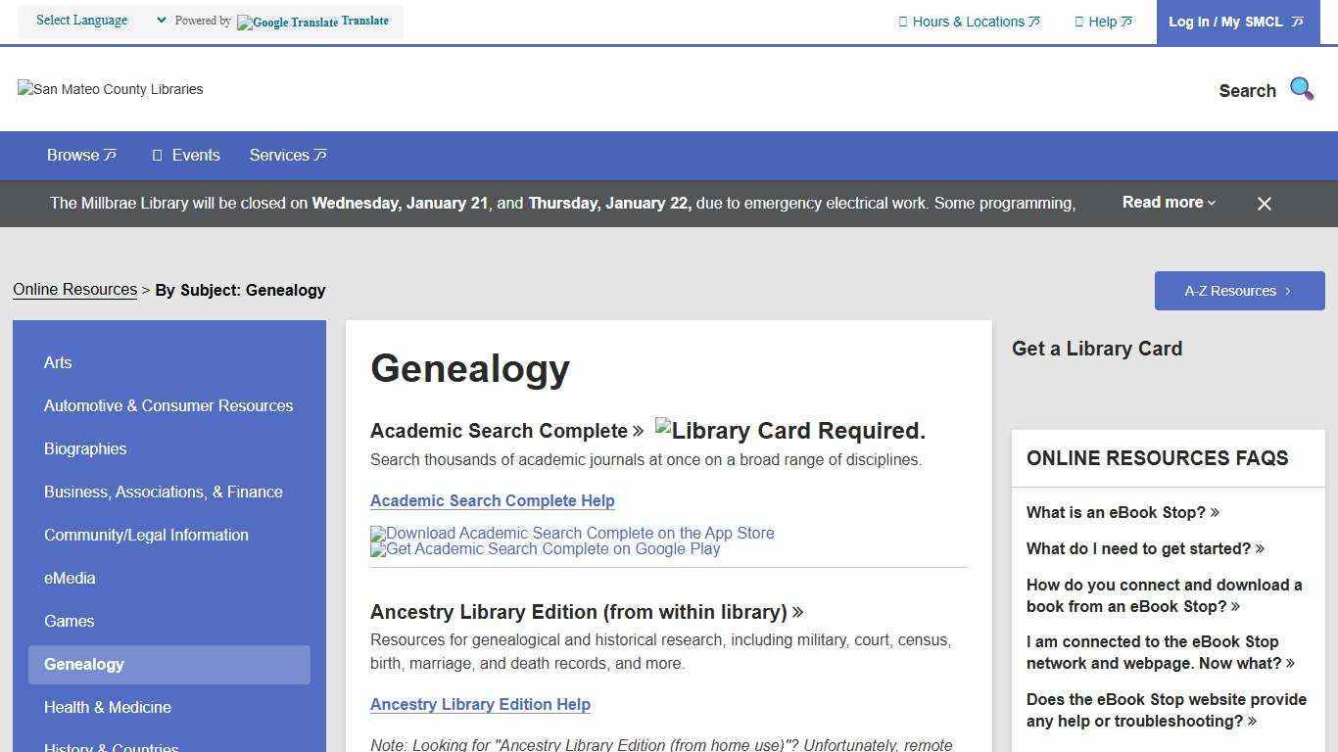Open the Services menu

[x=287, y=155]
